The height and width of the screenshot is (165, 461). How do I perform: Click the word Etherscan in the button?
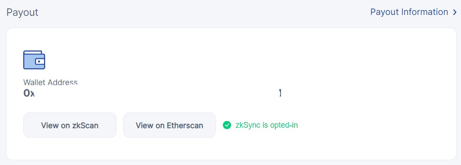tap(185, 126)
